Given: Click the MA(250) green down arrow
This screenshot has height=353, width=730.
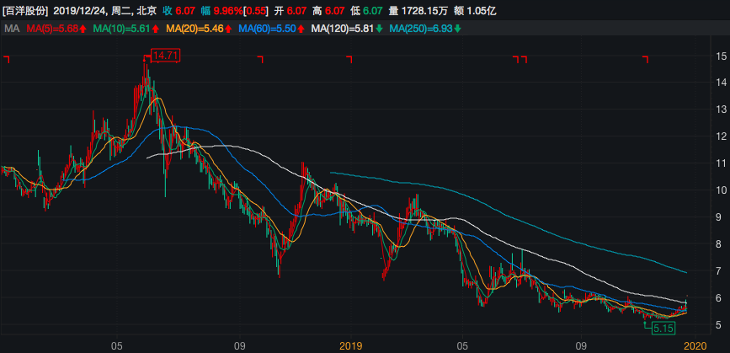Looking at the screenshot, I should pos(458,29).
